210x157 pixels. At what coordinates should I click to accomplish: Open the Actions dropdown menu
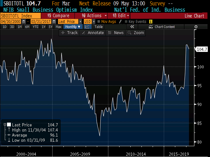(91, 16)
